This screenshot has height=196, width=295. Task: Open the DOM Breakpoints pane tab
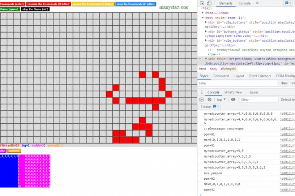tap(285, 76)
